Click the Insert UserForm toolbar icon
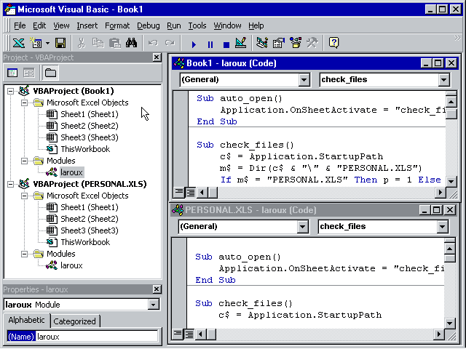This screenshot has width=466, height=349. 36,43
